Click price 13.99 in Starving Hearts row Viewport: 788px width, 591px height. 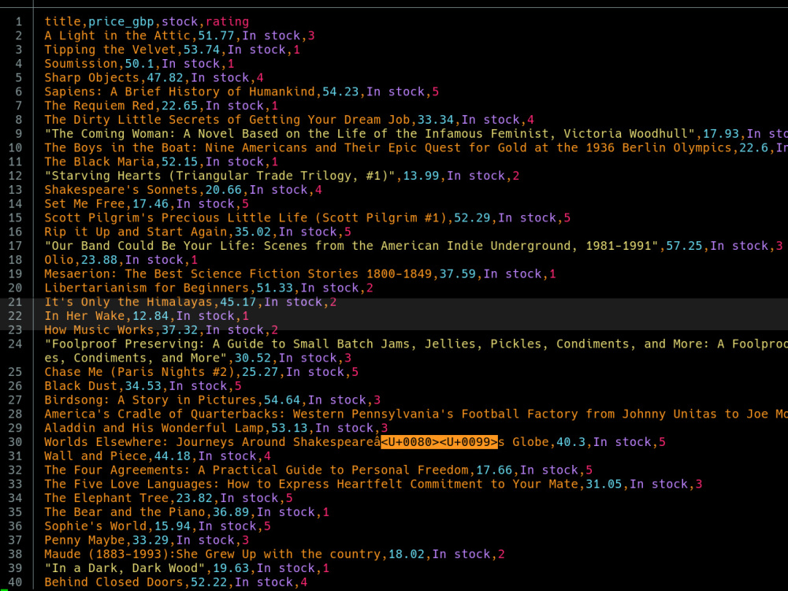[x=421, y=177]
